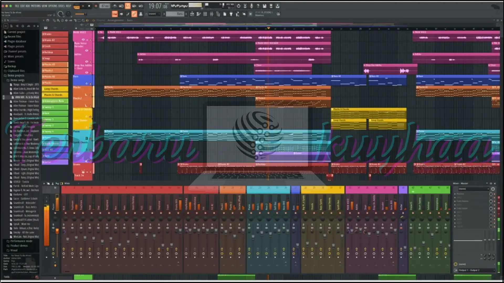Open the OPTIONS menu

coord(52,6)
